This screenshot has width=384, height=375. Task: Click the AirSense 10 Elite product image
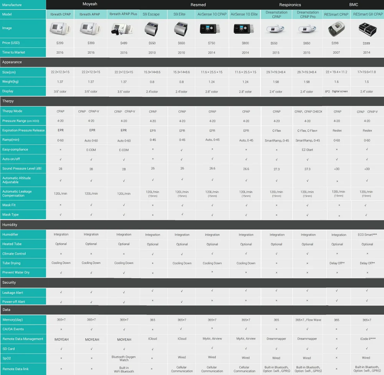(x=244, y=29)
